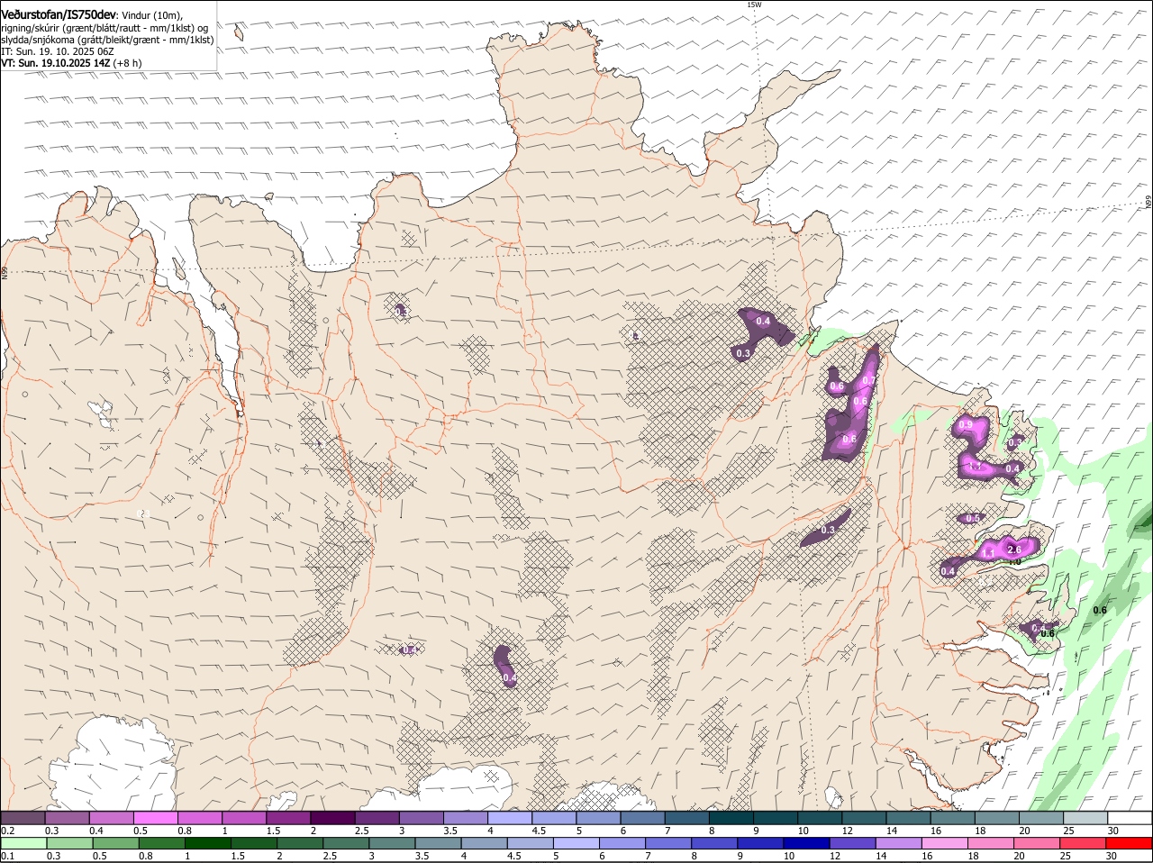Pick the upper snow legend swatch between 0.5 and 0.8
Image resolution: width=1153 pixels, height=863 pixels.
(x=155, y=817)
